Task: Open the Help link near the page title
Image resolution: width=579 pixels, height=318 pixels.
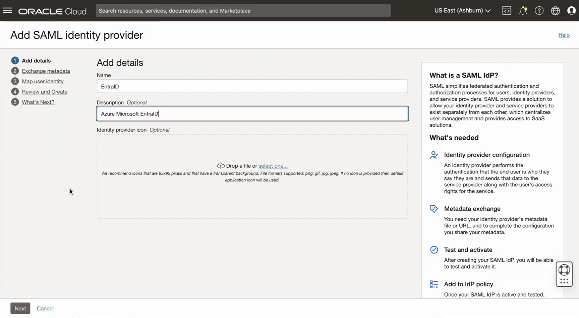Action: tap(564, 35)
